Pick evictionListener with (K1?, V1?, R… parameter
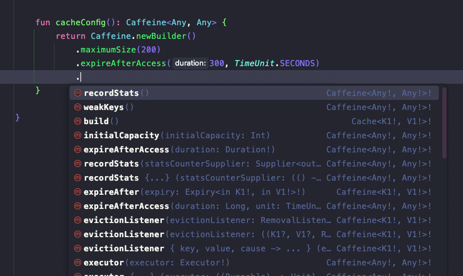 (254, 235)
